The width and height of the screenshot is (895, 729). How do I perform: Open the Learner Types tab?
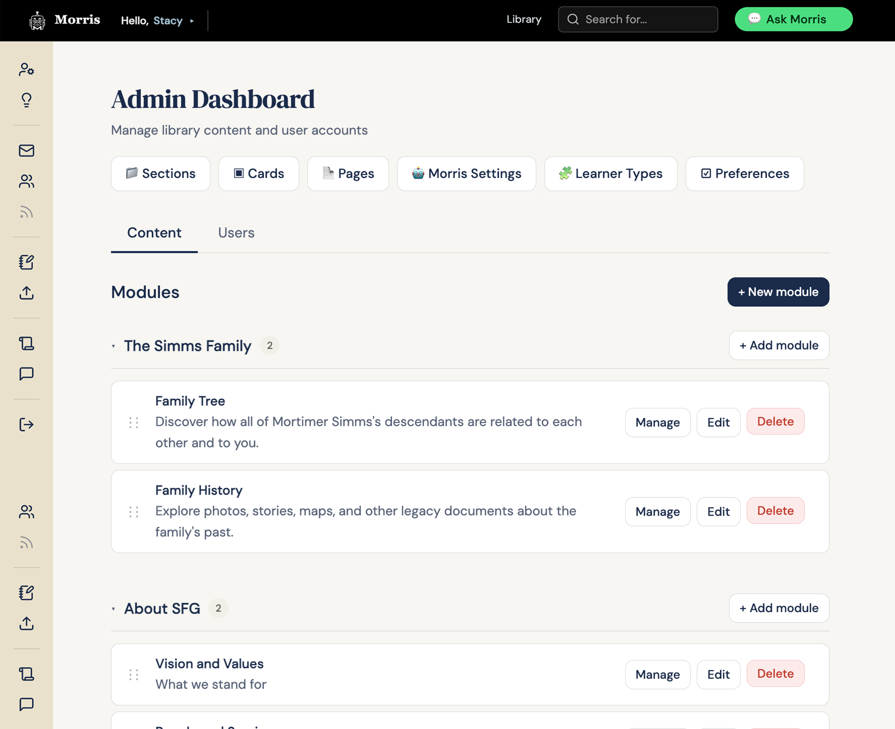(611, 174)
